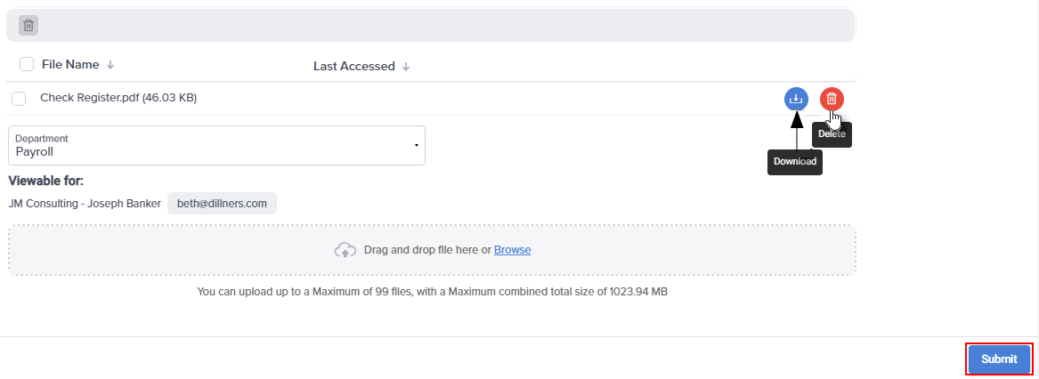Viewport: 1039px width, 379px height.
Task: Submit the form
Action: [999, 359]
